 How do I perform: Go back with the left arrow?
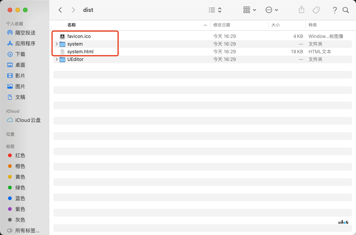coord(60,10)
